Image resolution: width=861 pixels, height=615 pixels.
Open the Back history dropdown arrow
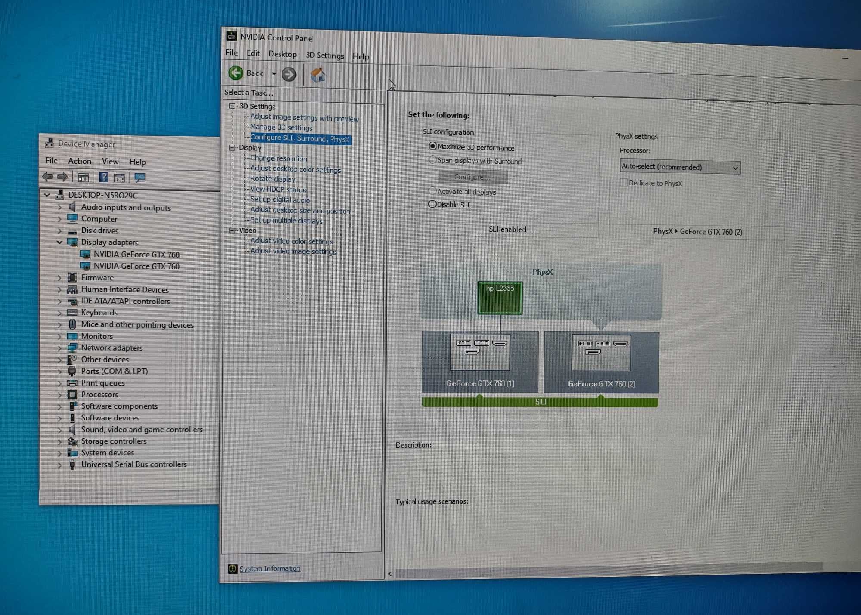tap(274, 74)
